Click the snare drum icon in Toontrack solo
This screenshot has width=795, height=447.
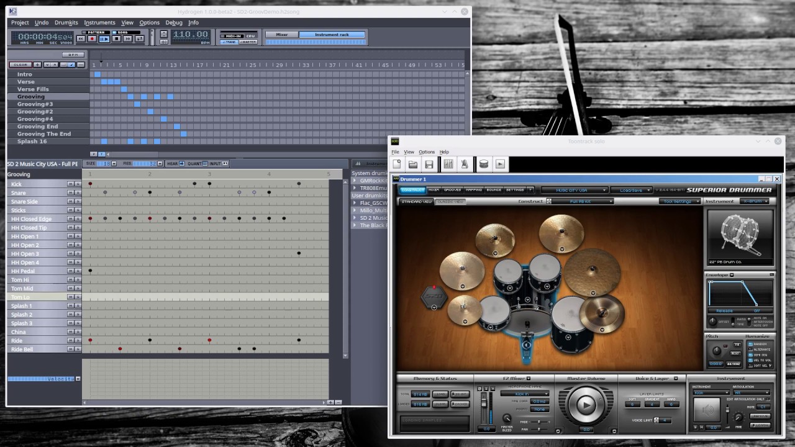point(483,164)
